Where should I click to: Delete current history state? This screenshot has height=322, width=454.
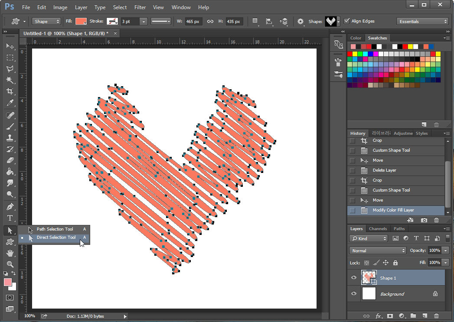[x=436, y=220]
